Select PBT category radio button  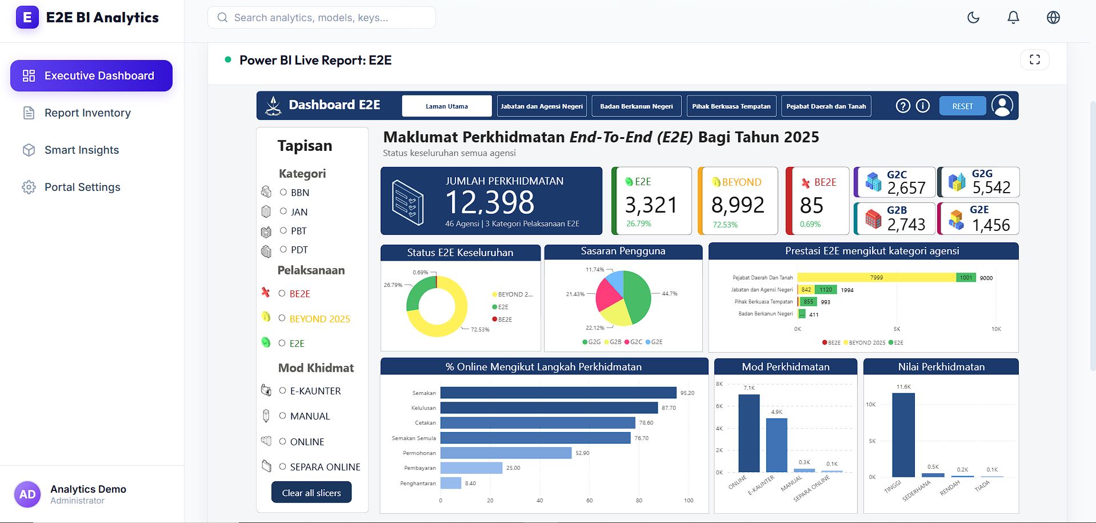pos(283,230)
